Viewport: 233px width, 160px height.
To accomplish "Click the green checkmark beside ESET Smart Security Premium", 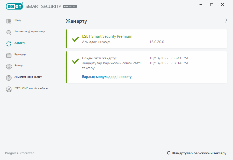I will click(x=75, y=39).
